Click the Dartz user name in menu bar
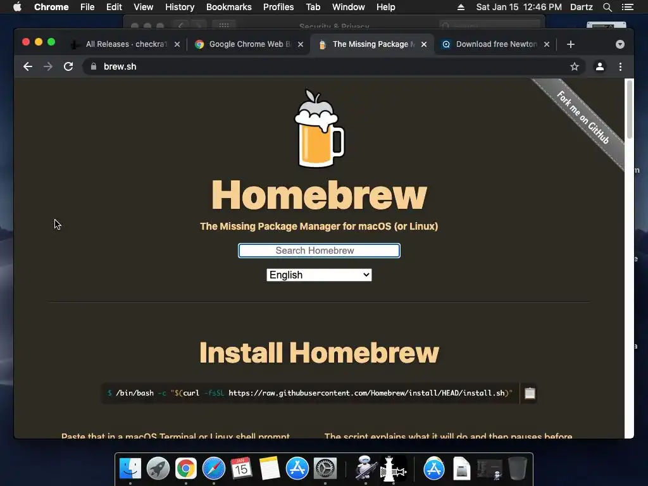648x486 pixels. point(581,7)
